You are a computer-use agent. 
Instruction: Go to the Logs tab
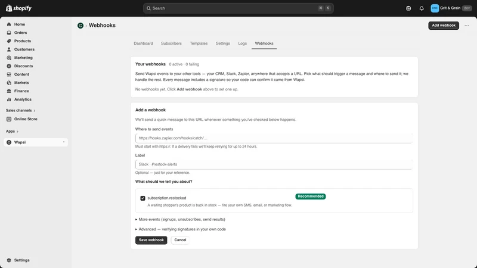coord(243,43)
